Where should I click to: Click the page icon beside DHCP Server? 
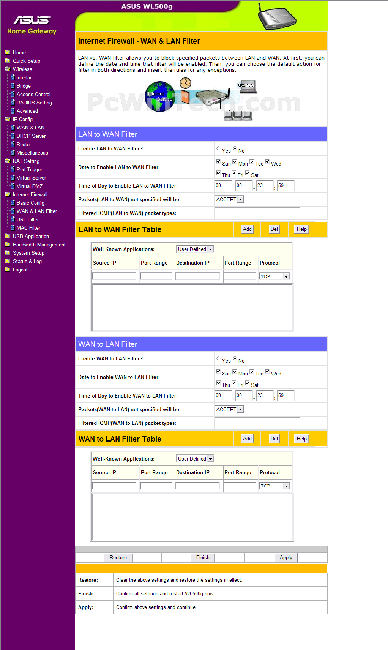tap(13, 136)
